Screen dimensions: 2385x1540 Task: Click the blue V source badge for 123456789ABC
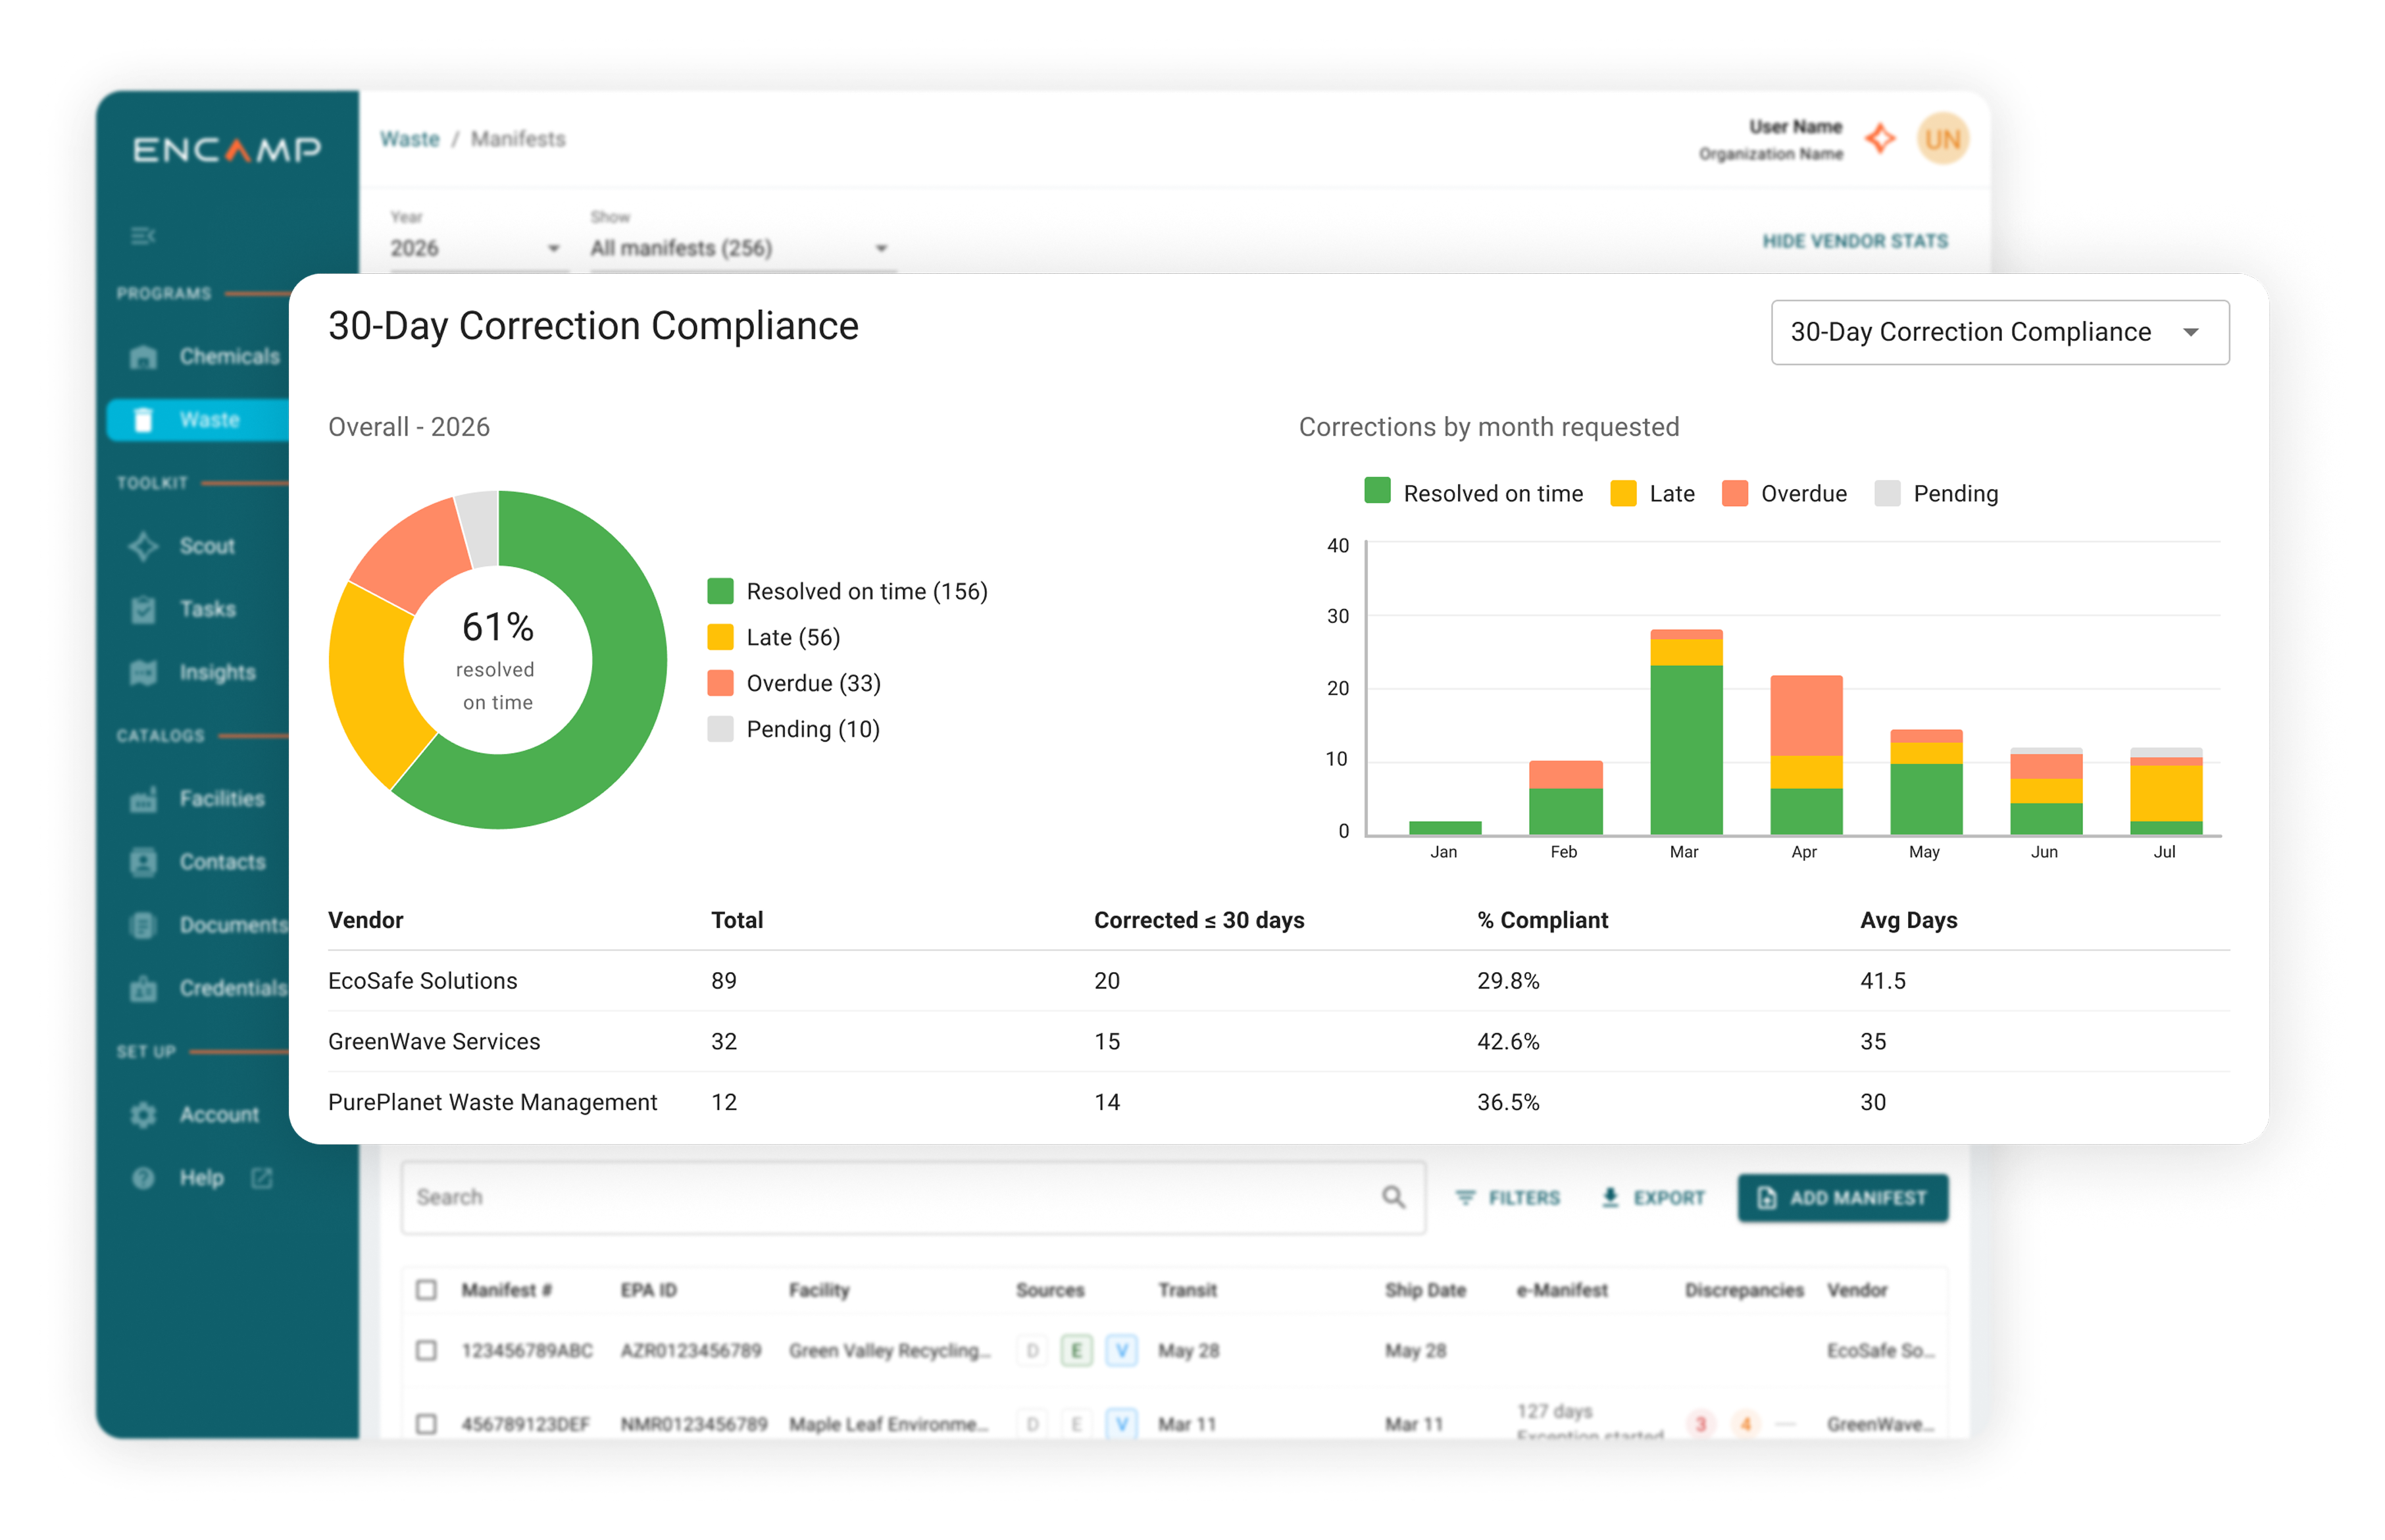[x=1122, y=1351]
